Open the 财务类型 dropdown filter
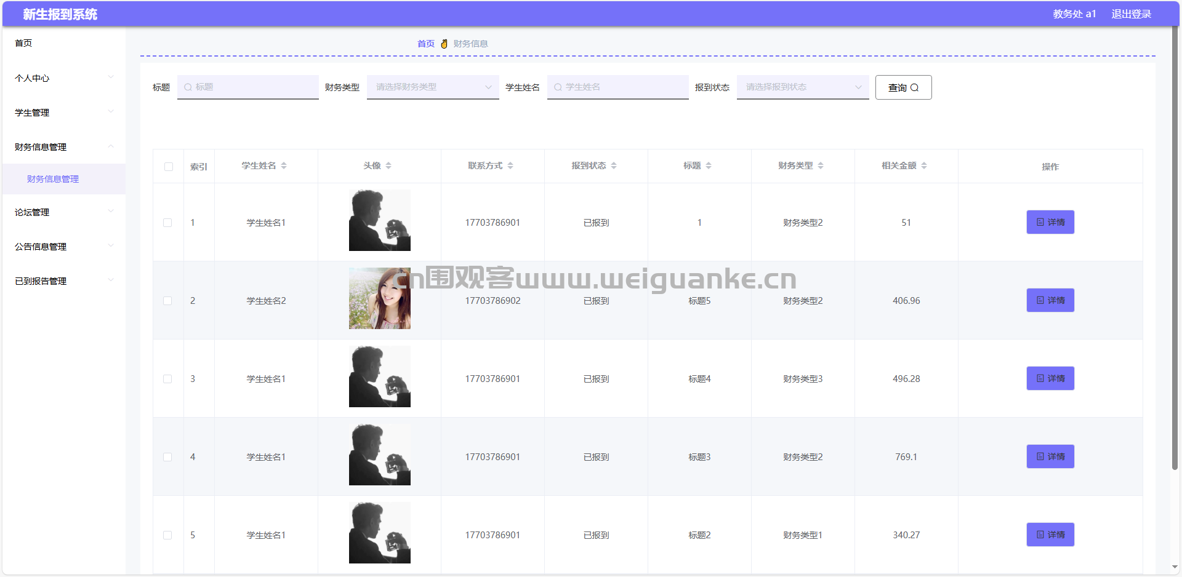This screenshot has width=1182, height=577. (433, 87)
